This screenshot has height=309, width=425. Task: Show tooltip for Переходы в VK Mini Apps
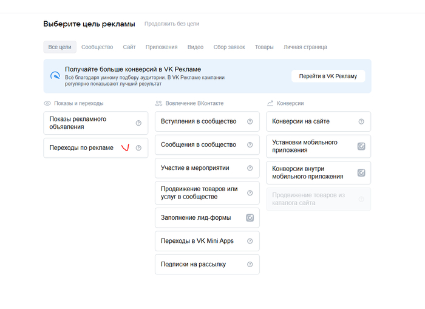250,241
